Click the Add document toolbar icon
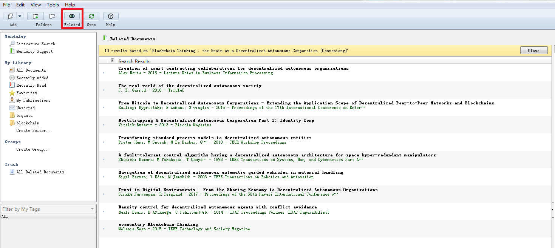The height and width of the screenshot is (248, 555). 10,16
